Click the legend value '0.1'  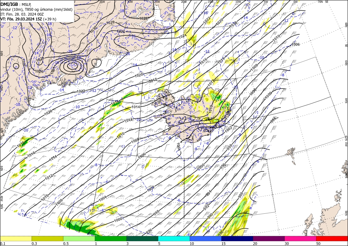click(x=2, y=244)
